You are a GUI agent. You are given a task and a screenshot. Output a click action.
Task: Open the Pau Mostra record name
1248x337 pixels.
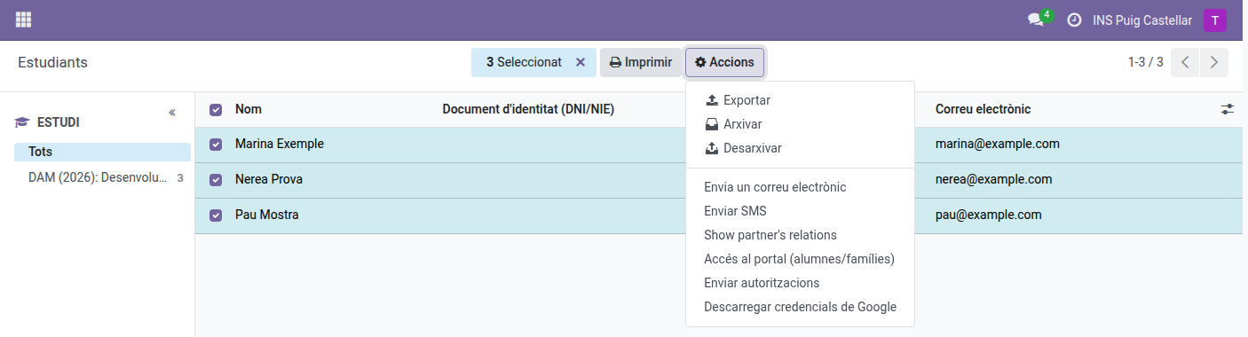(x=267, y=215)
